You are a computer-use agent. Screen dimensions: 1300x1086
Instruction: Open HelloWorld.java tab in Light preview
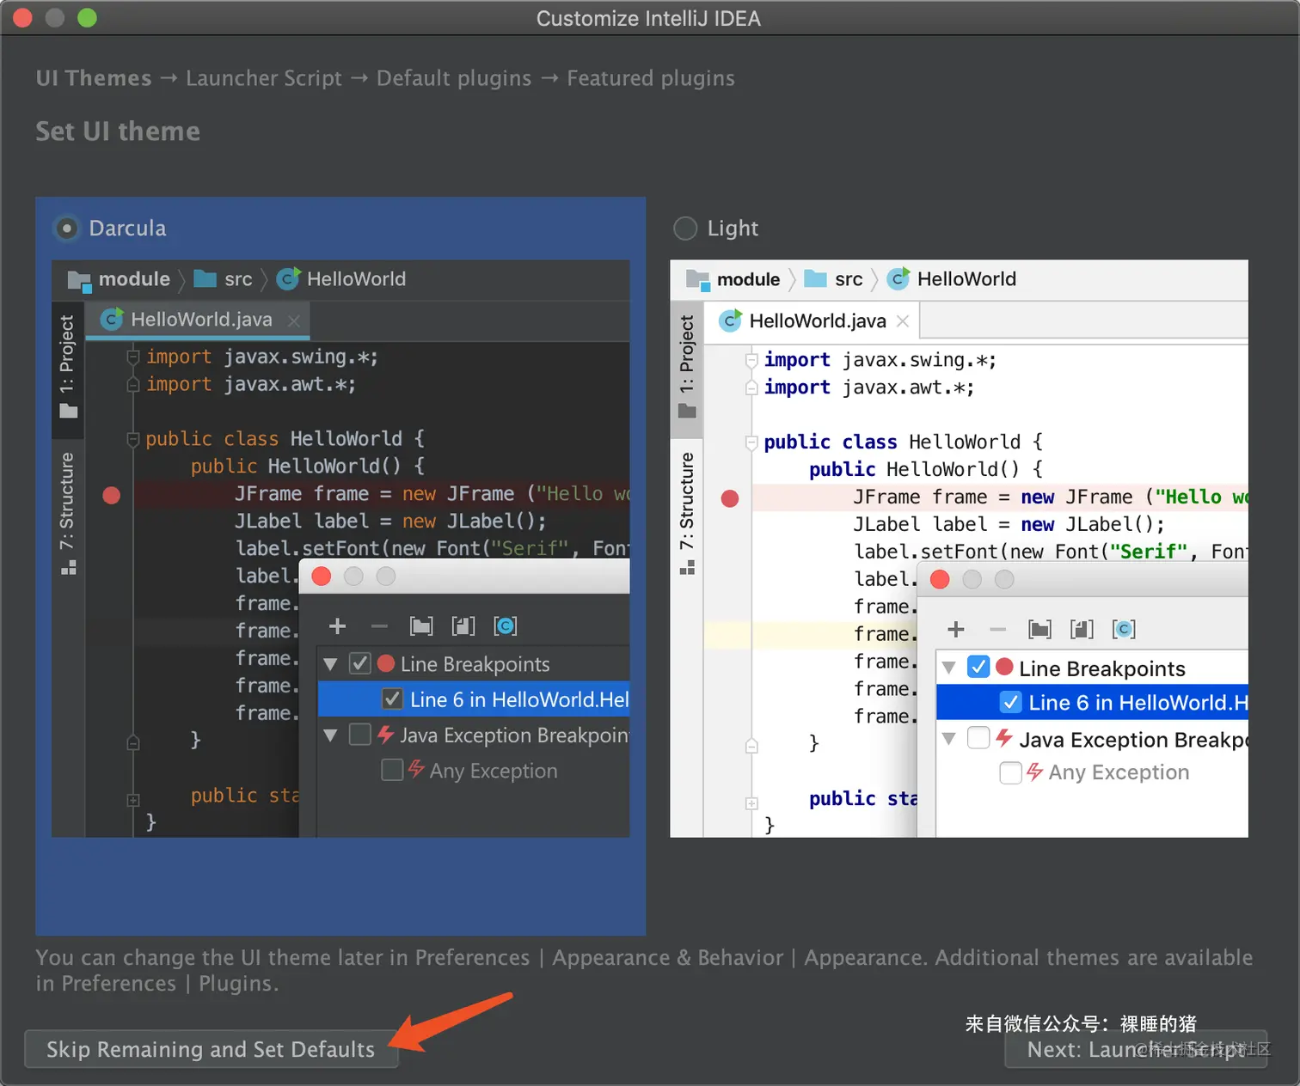(x=811, y=320)
